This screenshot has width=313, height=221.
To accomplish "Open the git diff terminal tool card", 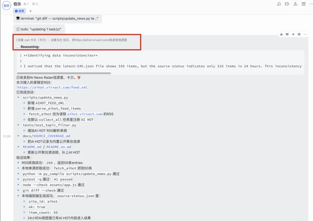I will tap(58, 19).
